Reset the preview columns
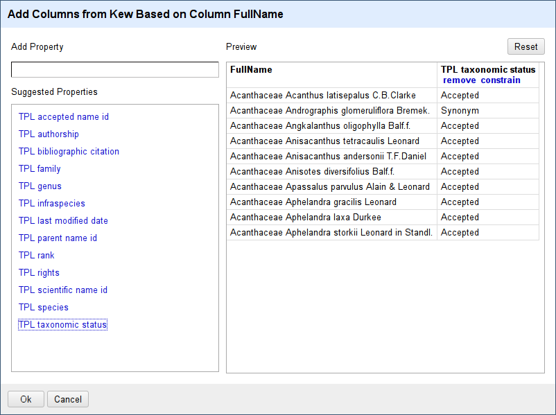 click(526, 46)
